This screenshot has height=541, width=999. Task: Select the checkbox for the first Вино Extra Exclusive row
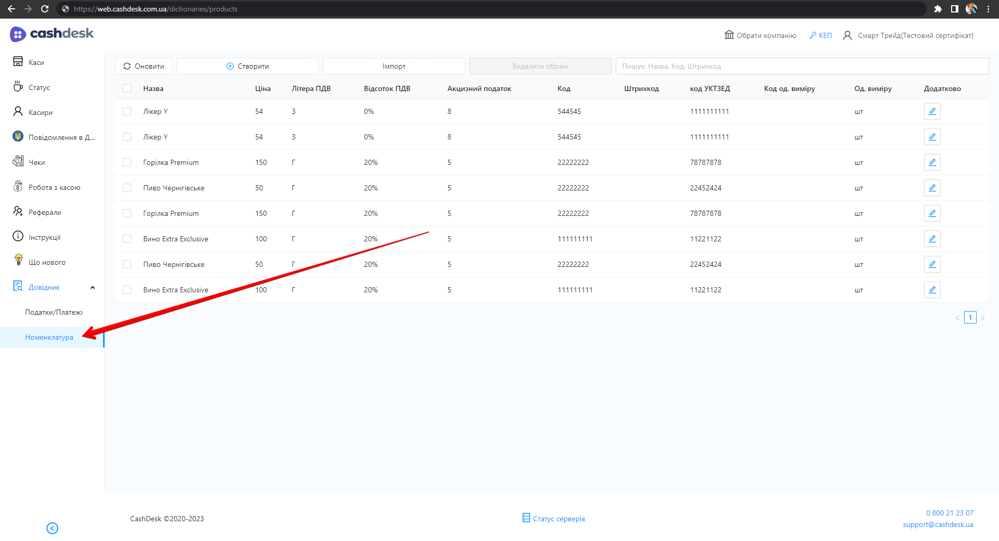point(127,239)
